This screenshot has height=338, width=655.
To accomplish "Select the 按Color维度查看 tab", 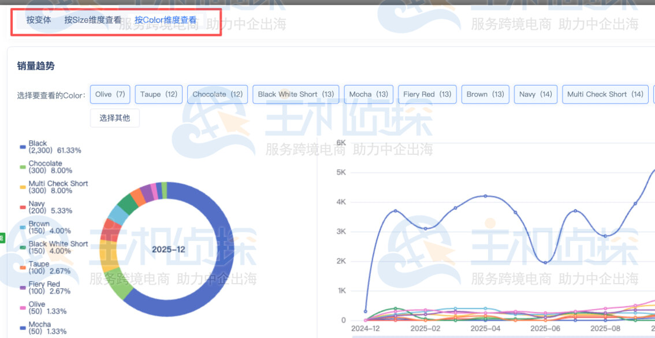I will click(x=165, y=20).
